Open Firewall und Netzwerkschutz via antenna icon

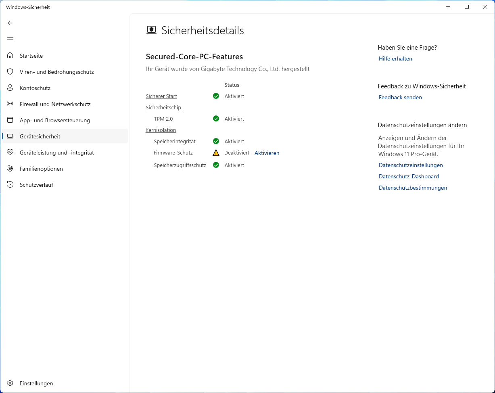tap(10, 104)
